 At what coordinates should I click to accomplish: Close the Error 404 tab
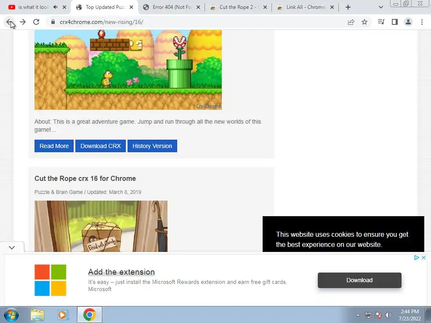coord(198,7)
